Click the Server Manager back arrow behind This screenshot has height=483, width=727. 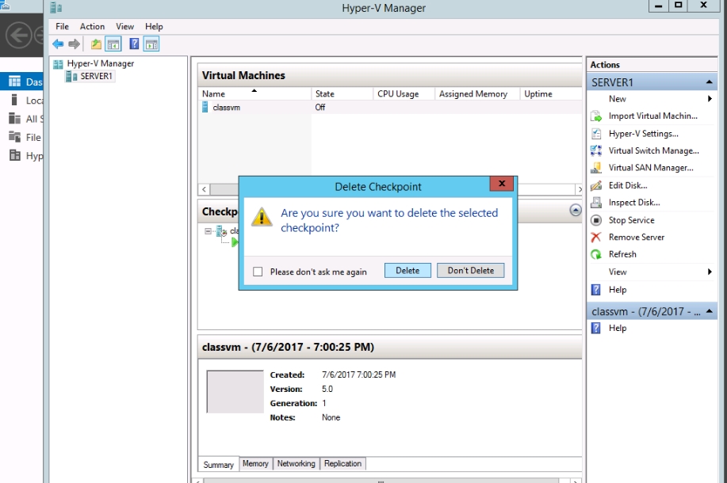tap(18, 35)
